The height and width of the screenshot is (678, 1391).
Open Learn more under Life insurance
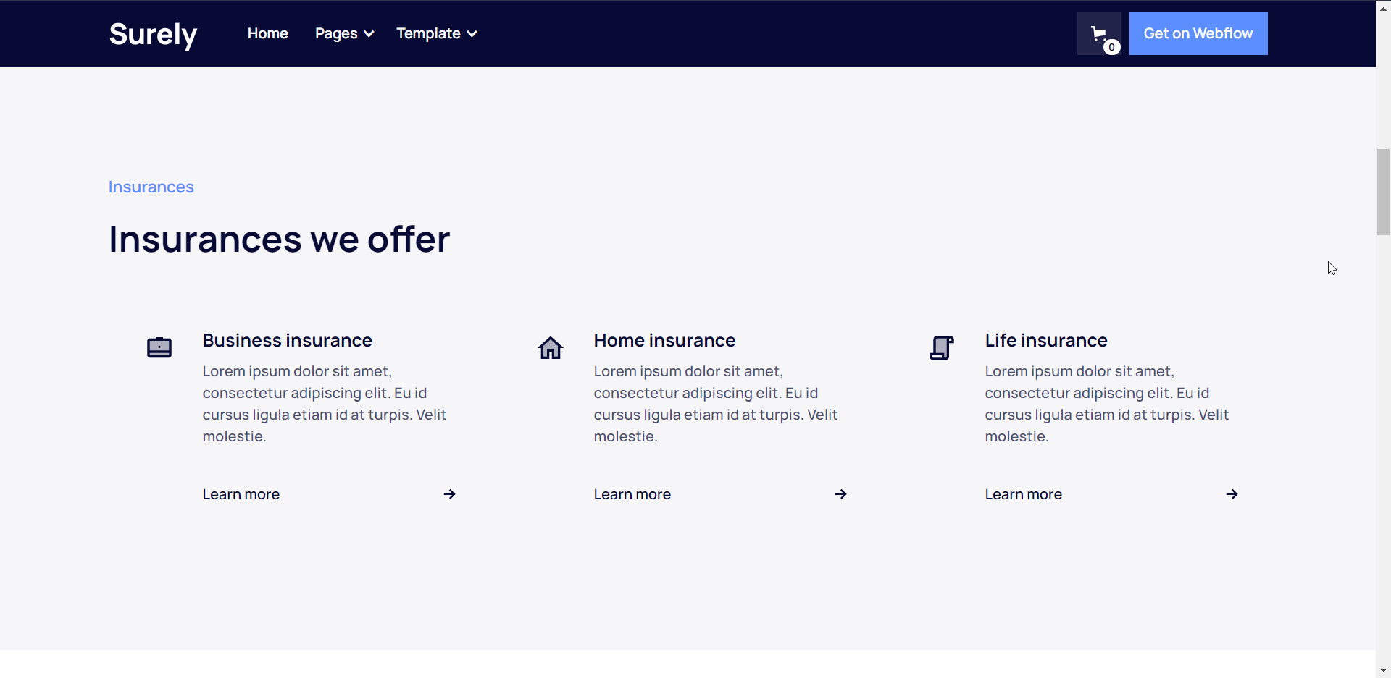tap(1024, 494)
